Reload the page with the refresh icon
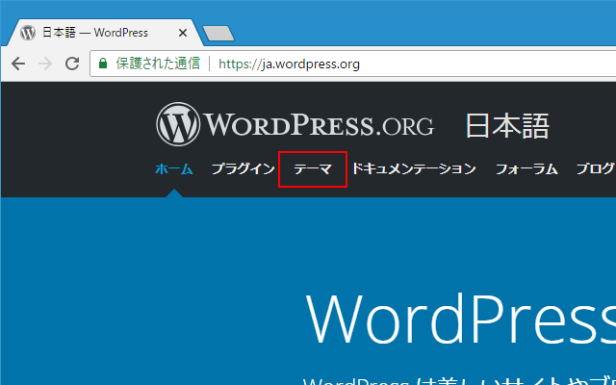 tap(72, 64)
